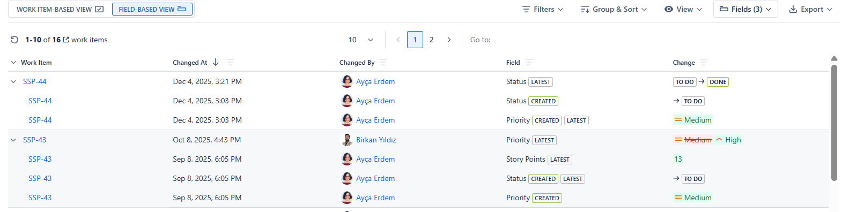Go to previous page arrow
The height and width of the screenshot is (212, 842).
[x=398, y=40]
